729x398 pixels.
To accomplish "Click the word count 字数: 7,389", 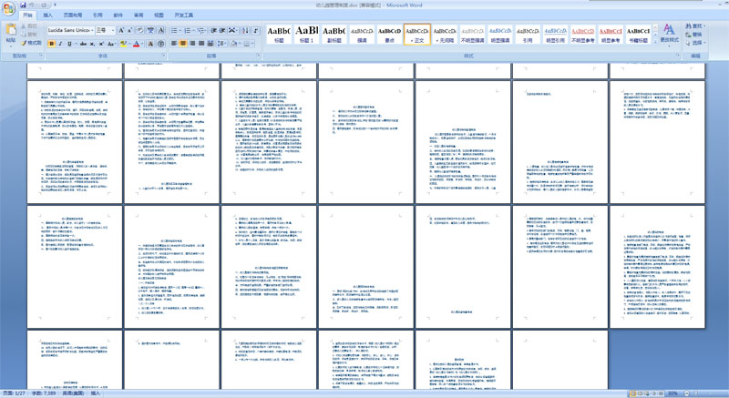I will (x=44, y=393).
